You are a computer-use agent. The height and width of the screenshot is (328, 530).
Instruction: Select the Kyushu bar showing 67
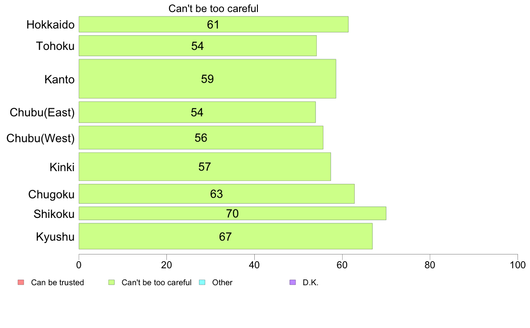(226, 236)
